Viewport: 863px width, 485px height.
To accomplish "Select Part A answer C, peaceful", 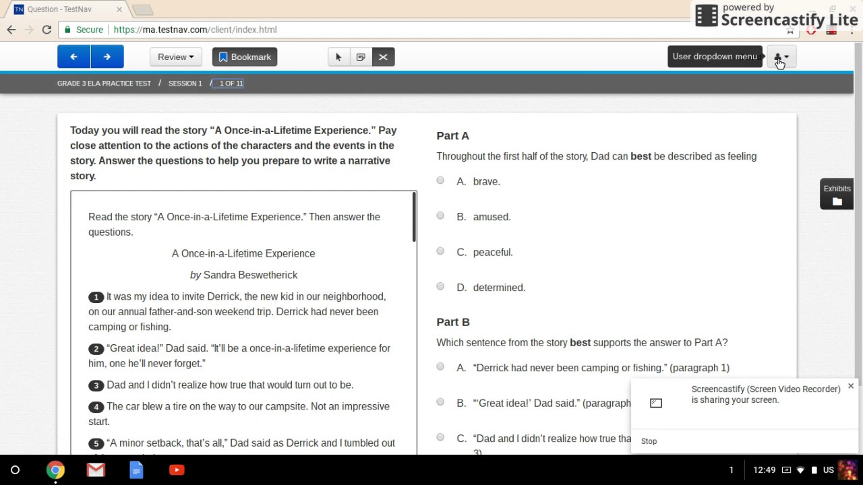I will (440, 251).
